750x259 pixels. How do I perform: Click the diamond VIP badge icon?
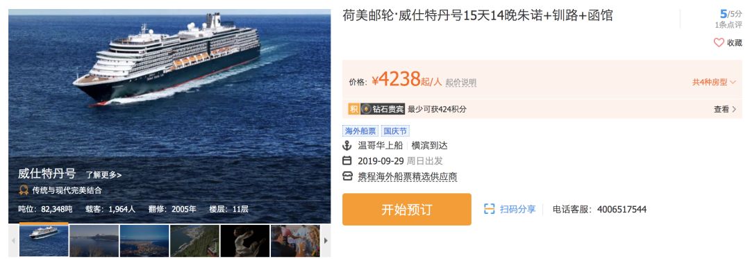[x=366, y=109]
